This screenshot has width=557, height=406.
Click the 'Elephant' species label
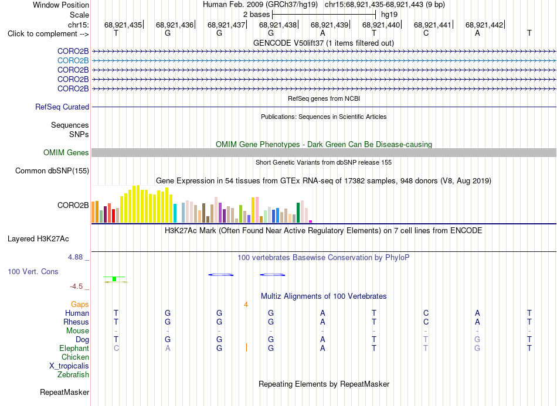(74, 348)
